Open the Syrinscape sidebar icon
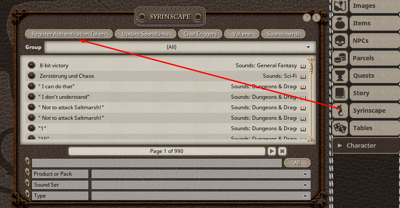This screenshot has height=208, width=400. point(340,111)
